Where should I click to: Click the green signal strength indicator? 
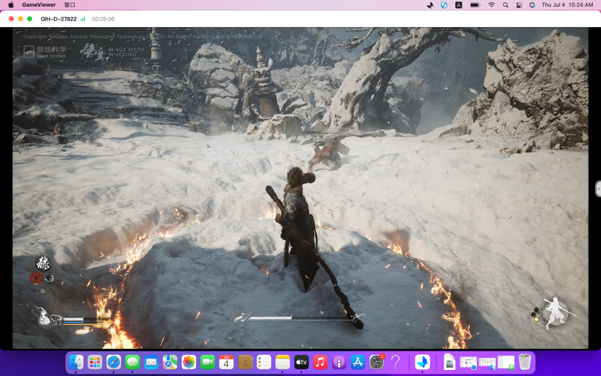83,19
